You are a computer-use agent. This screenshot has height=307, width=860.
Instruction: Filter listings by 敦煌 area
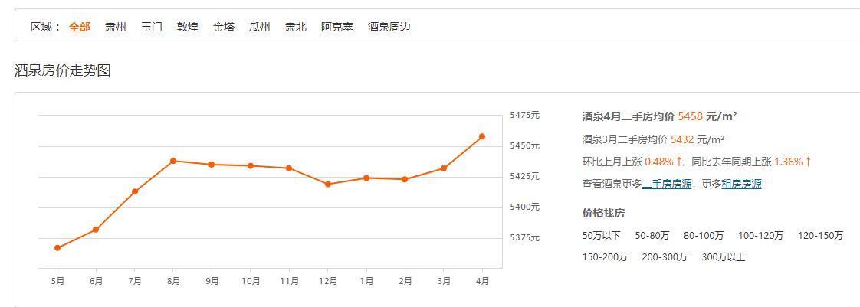pos(188,27)
